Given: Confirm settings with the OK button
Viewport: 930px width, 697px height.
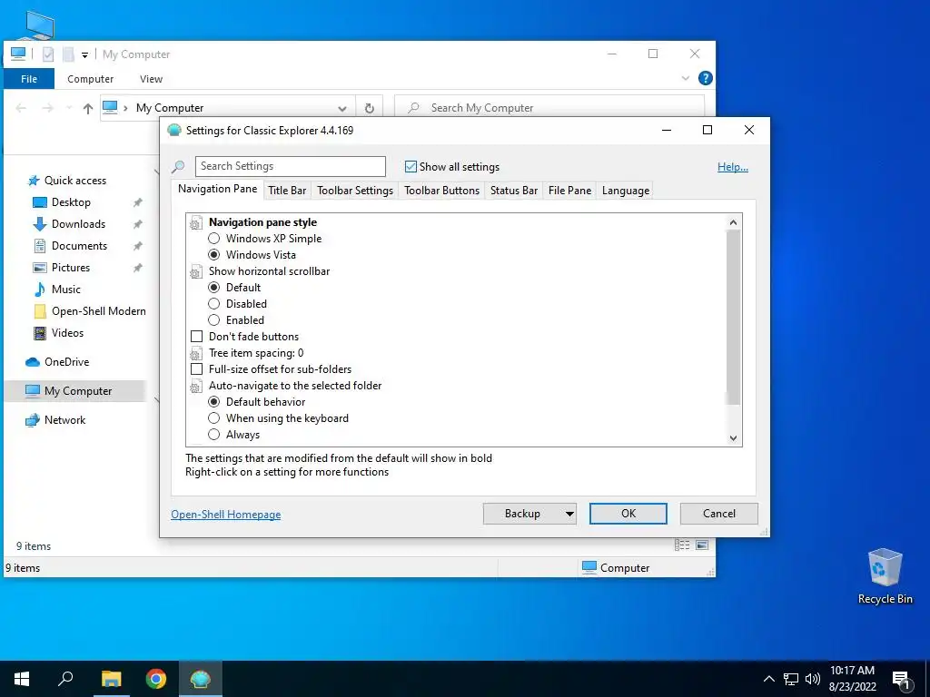Looking at the screenshot, I should point(628,514).
